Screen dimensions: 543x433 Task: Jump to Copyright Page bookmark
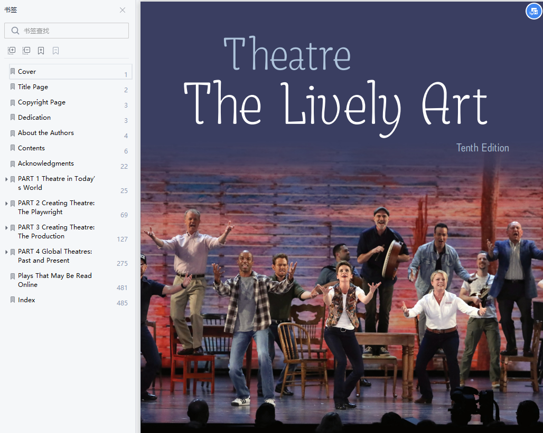click(42, 102)
